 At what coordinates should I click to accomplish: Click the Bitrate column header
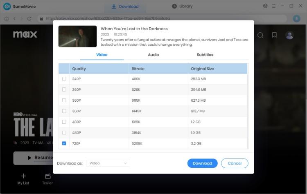[x=158, y=69]
